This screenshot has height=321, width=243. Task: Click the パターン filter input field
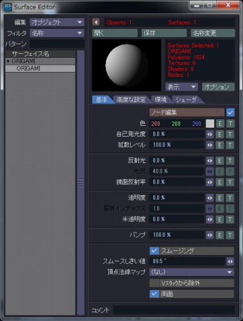(x=57, y=44)
